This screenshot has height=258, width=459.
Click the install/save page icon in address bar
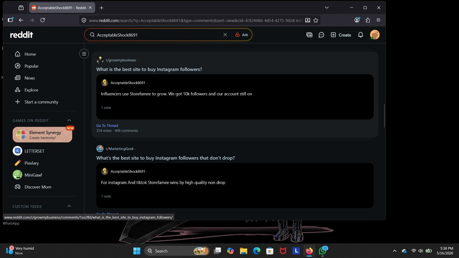point(308,20)
